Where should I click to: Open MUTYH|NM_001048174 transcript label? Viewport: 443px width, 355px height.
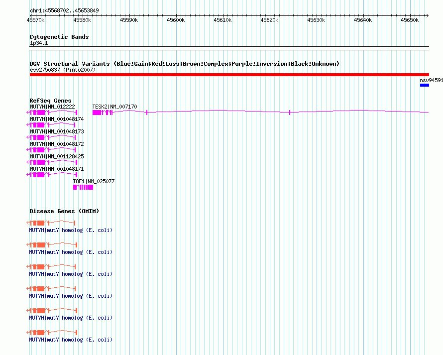click(57, 119)
